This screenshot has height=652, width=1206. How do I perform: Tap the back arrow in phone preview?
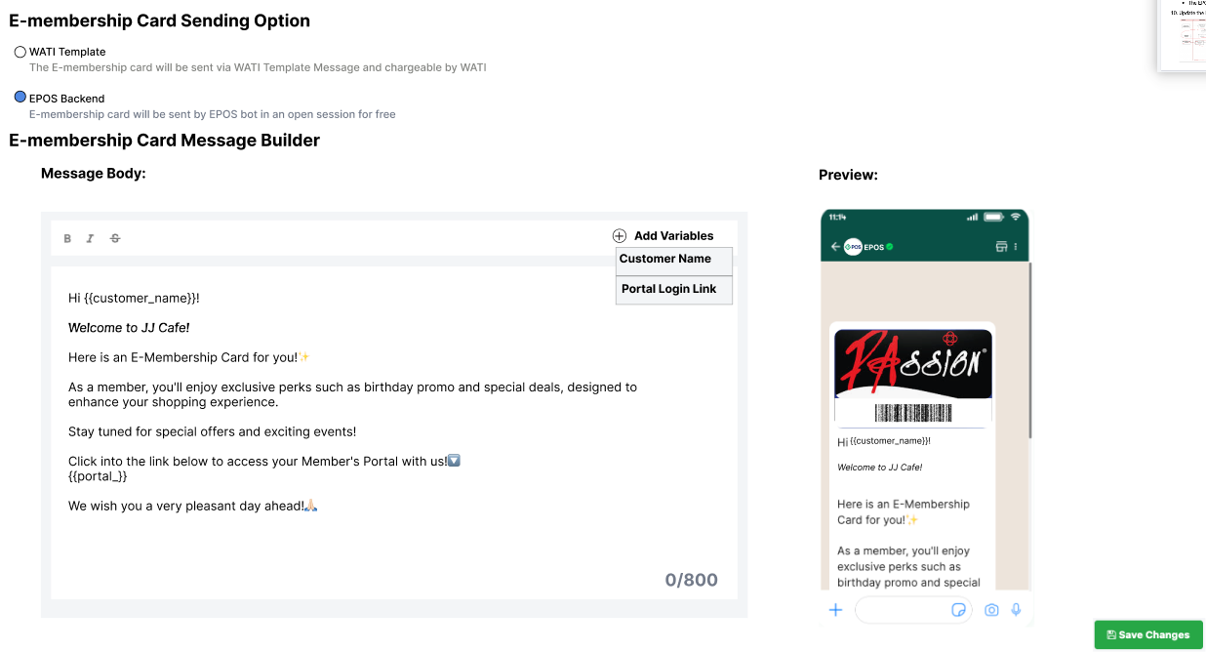pos(835,247)
